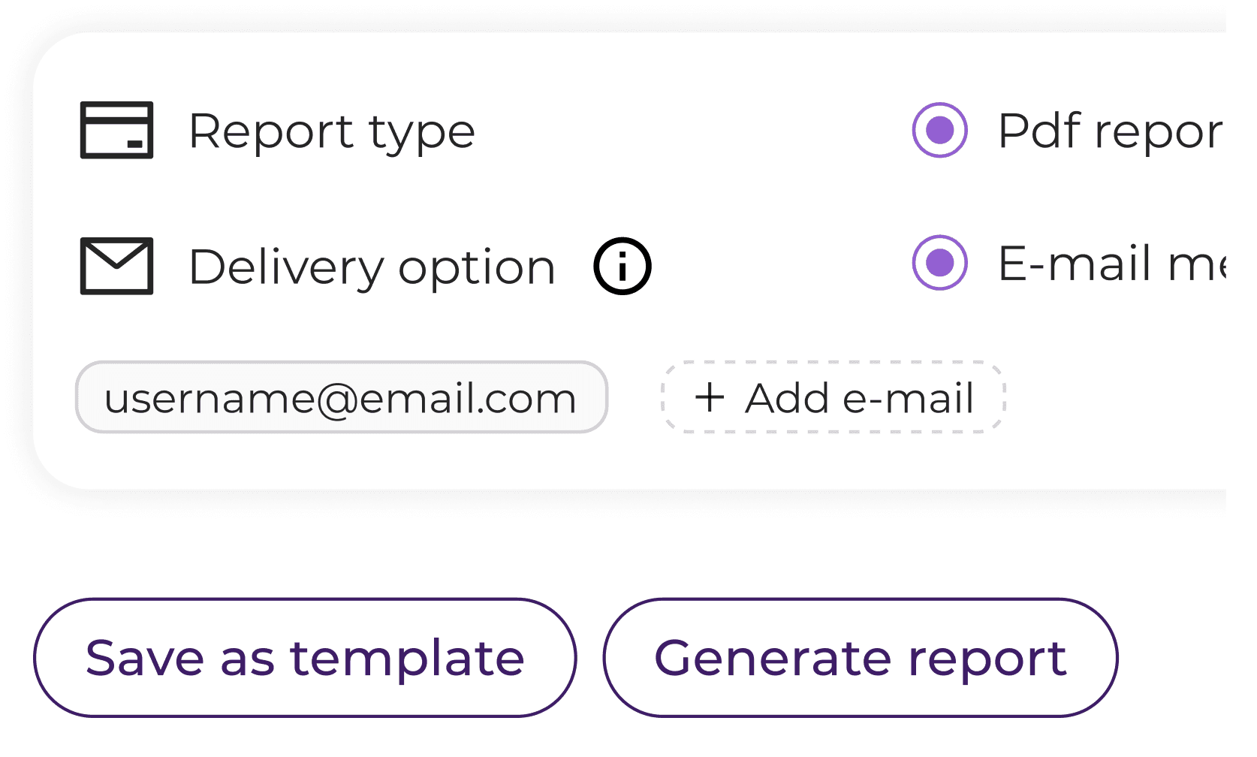1257x757 pixels.
Task: Click the plus icon in Add e-mail
Action: 710,397
